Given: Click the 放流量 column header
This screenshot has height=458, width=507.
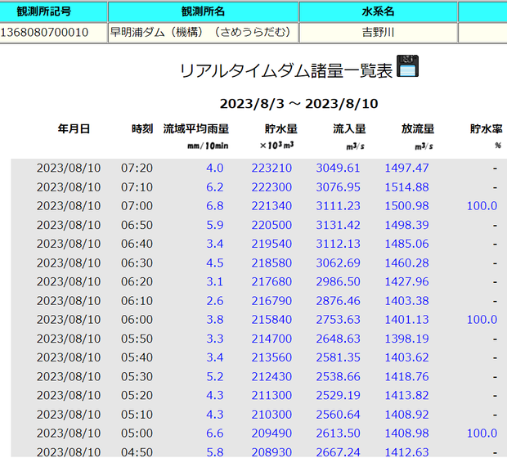Looking at the screenshot, I should (x=417, y=128).
